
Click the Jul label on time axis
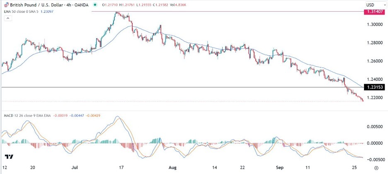click(x=75, y=168)
